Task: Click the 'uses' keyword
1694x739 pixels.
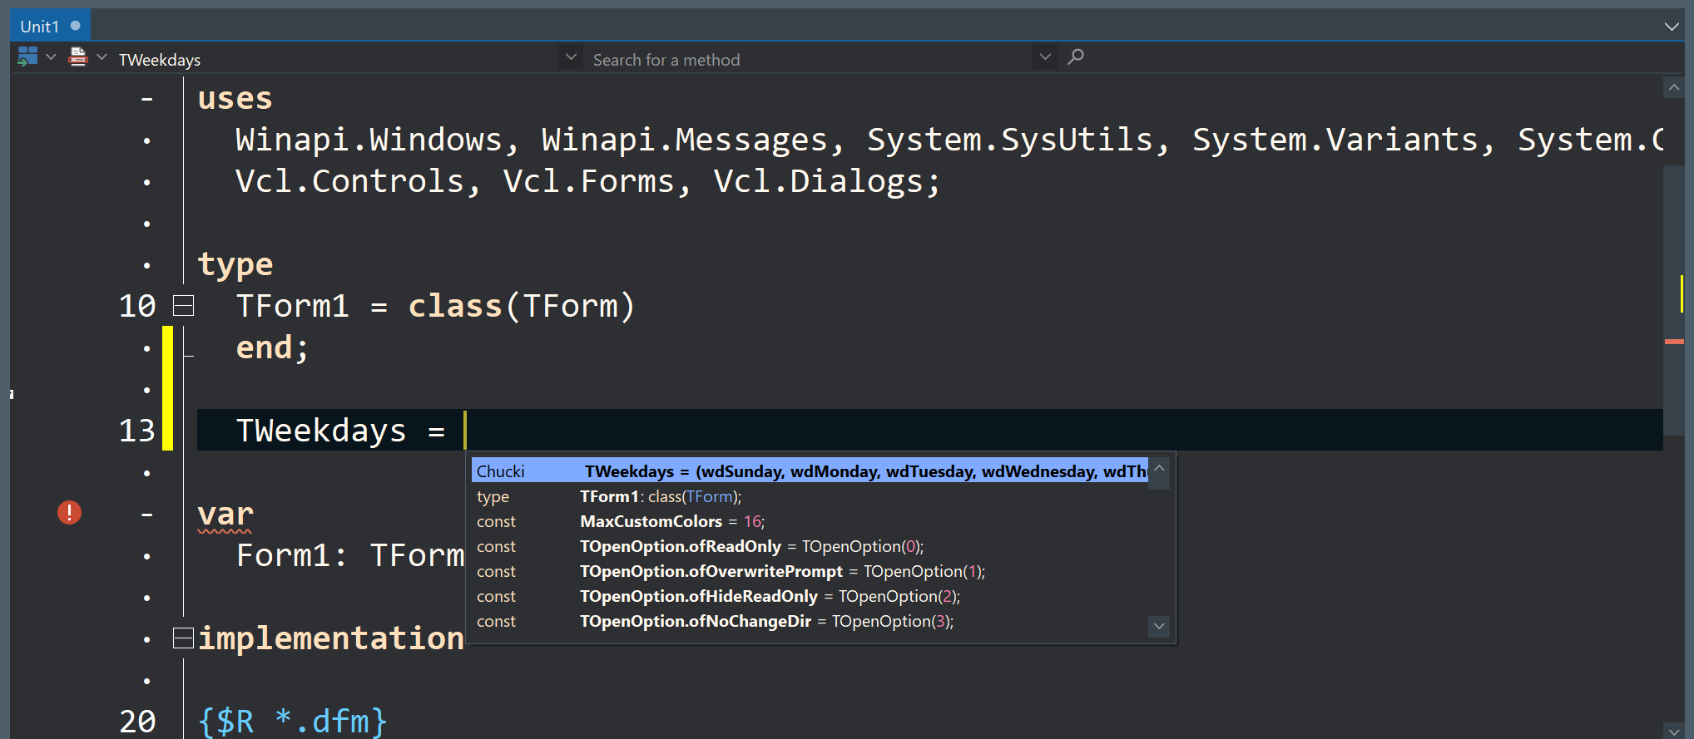Action: click(x=235, y=99)
